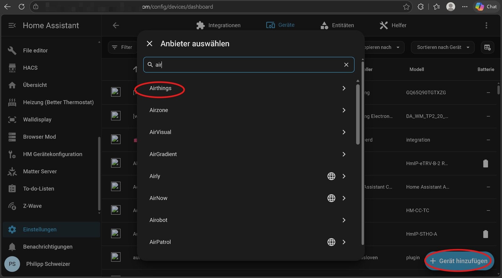The image size is (502, 278).
Task: Close the Anbieter auswählen dialog
Action: tap(150, 44)
